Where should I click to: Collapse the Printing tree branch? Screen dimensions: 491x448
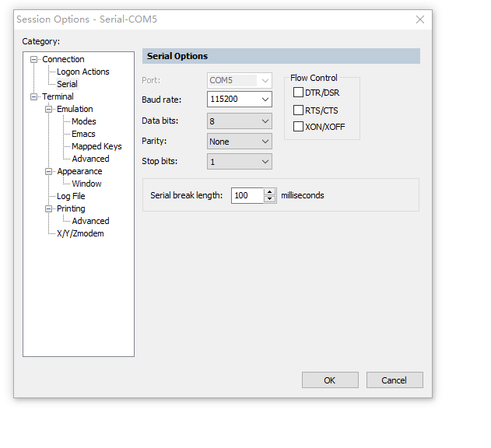[x=49, y=209]
